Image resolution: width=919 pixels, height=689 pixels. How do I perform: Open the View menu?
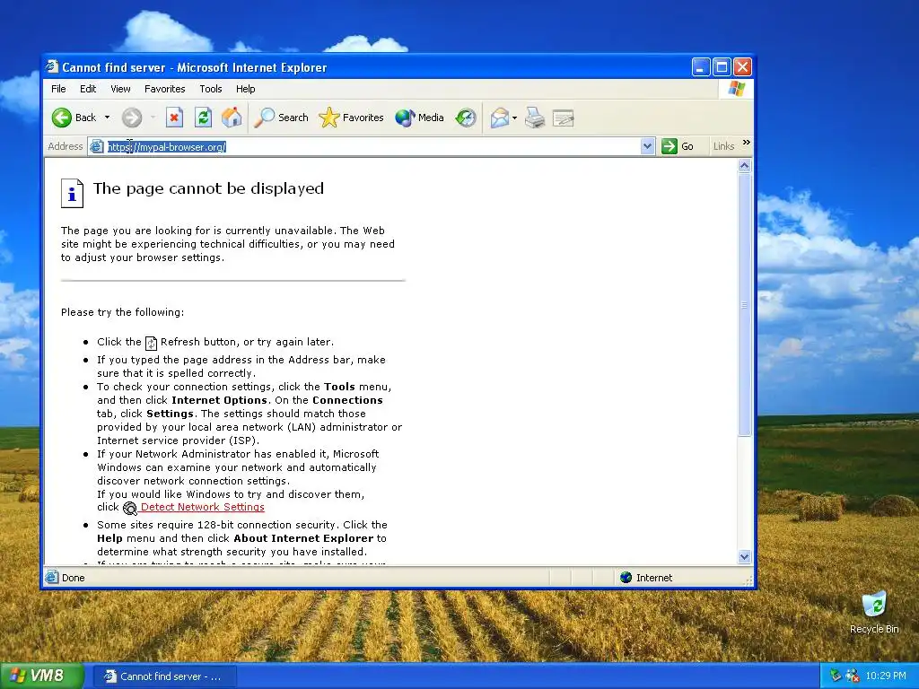(x=120, y=89)
